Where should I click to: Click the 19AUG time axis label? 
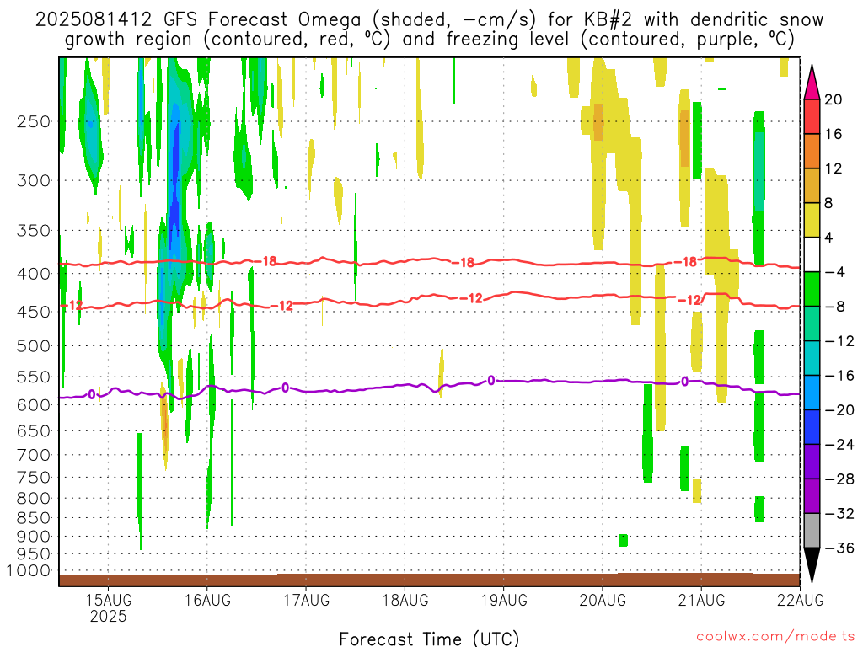click(x=504, y=600)
